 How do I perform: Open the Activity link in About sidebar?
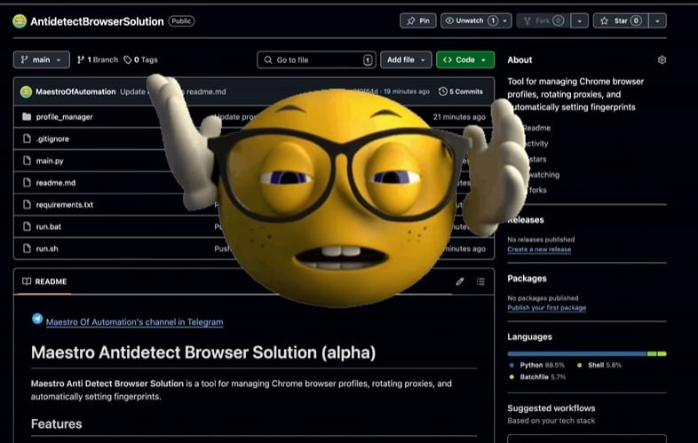(536, 143)
